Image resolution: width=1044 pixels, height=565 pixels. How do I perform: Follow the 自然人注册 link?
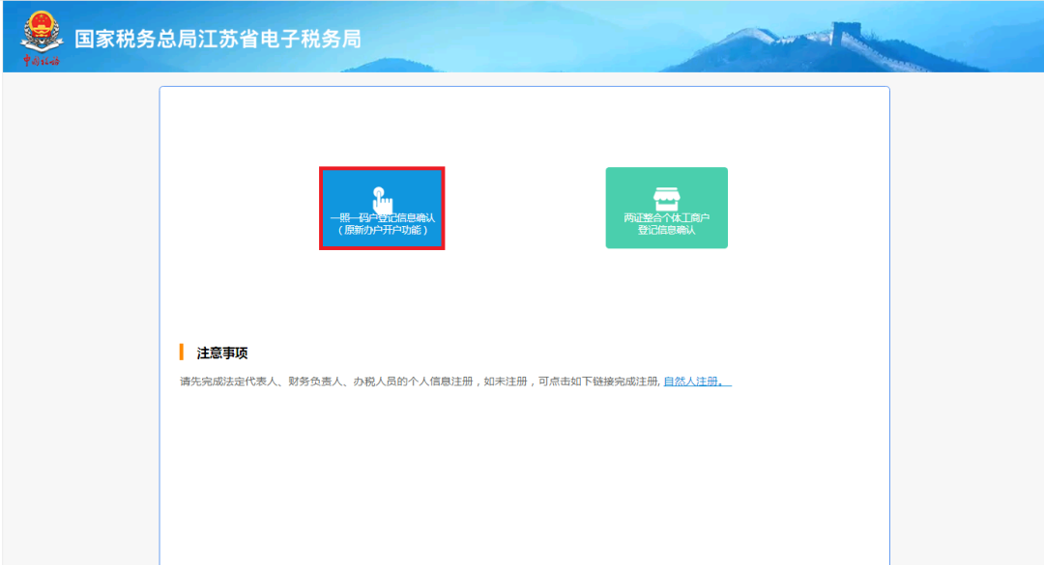691,381
